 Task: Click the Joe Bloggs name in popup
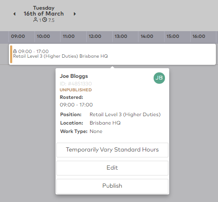coord(74,76)
